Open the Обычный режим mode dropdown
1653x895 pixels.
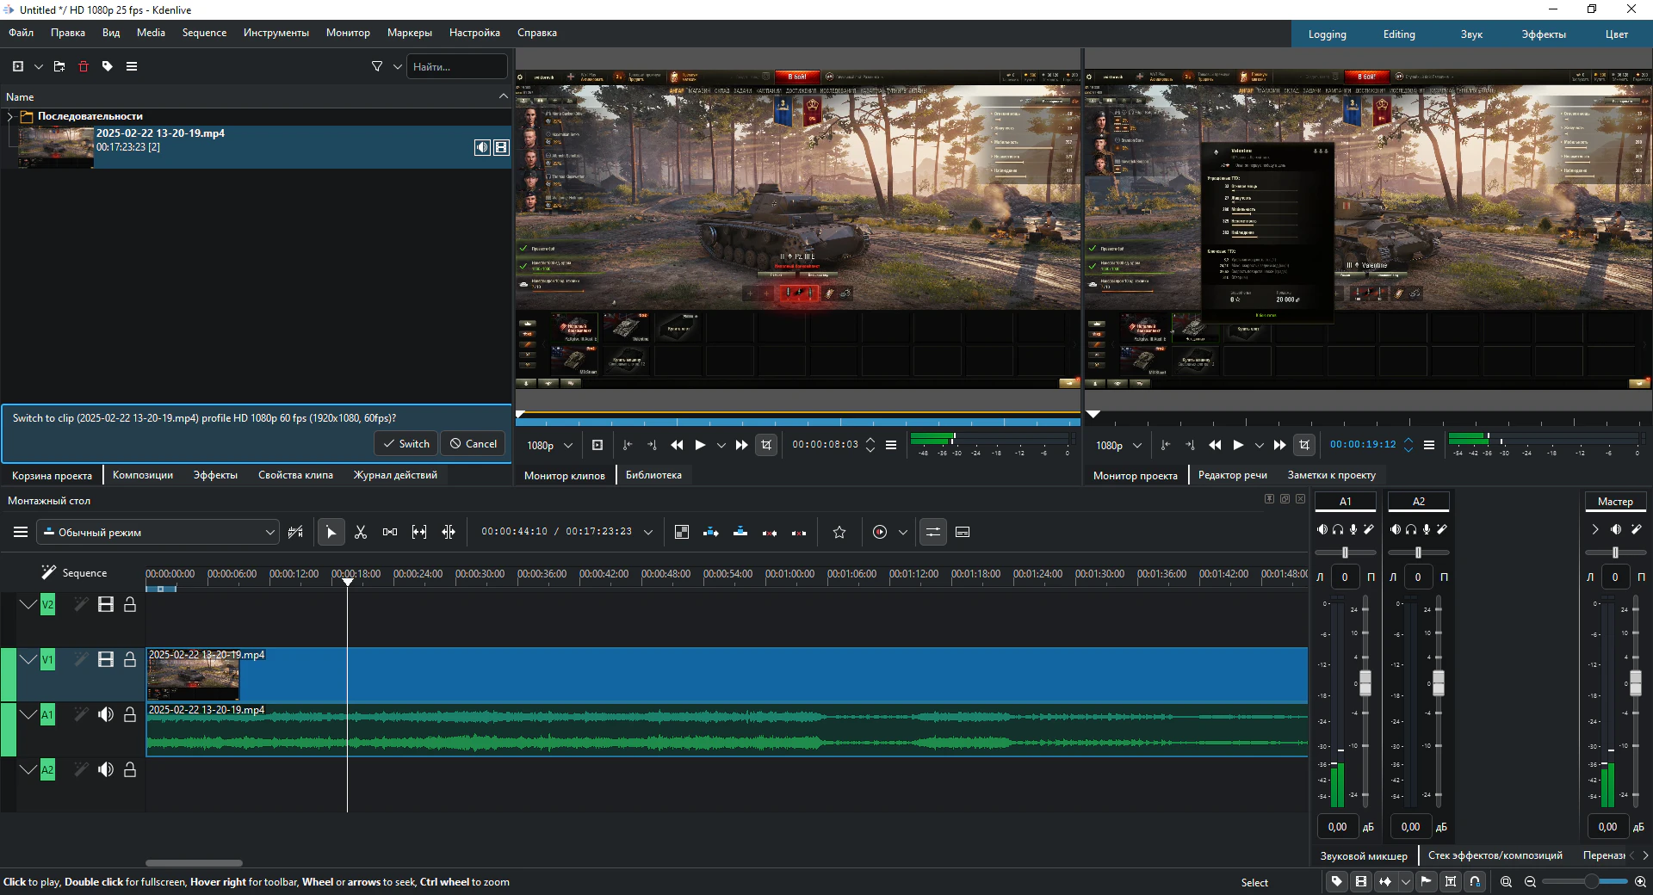(158, 533)
